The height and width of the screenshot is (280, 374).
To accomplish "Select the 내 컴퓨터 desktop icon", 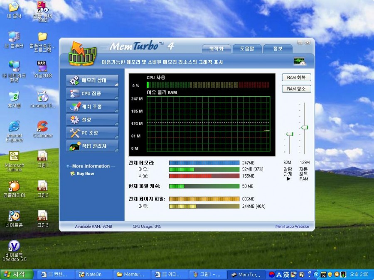I will point(14,39).
